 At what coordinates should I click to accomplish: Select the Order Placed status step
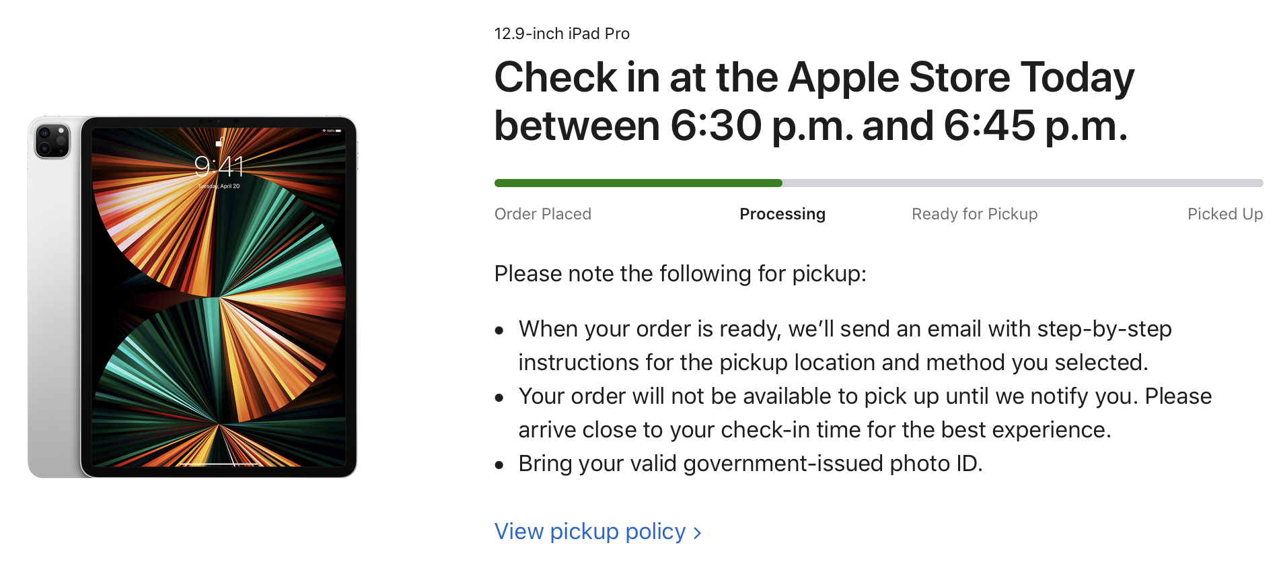[543, 214]
